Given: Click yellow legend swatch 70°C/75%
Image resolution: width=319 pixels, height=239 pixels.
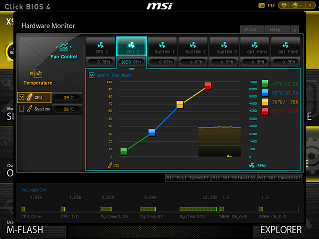Looking at the screenshot, I should (x=265, y=102).
